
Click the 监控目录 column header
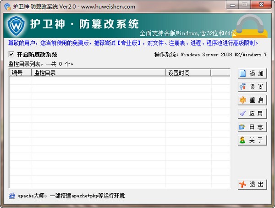[x=99, y=73]
